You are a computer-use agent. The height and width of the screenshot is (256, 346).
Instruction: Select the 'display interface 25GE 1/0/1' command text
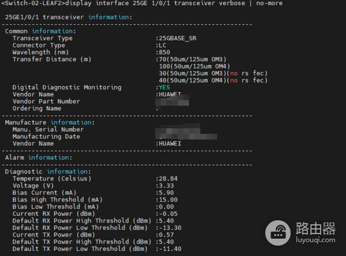[118, 3]
